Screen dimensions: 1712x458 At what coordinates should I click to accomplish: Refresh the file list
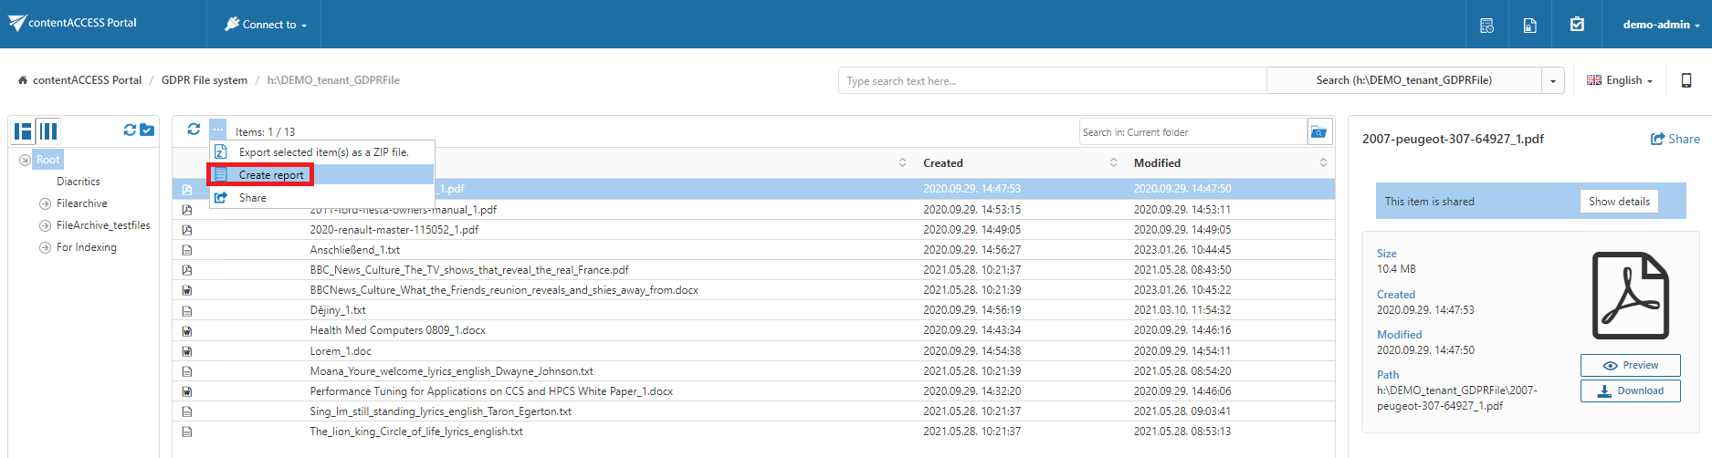194,130
